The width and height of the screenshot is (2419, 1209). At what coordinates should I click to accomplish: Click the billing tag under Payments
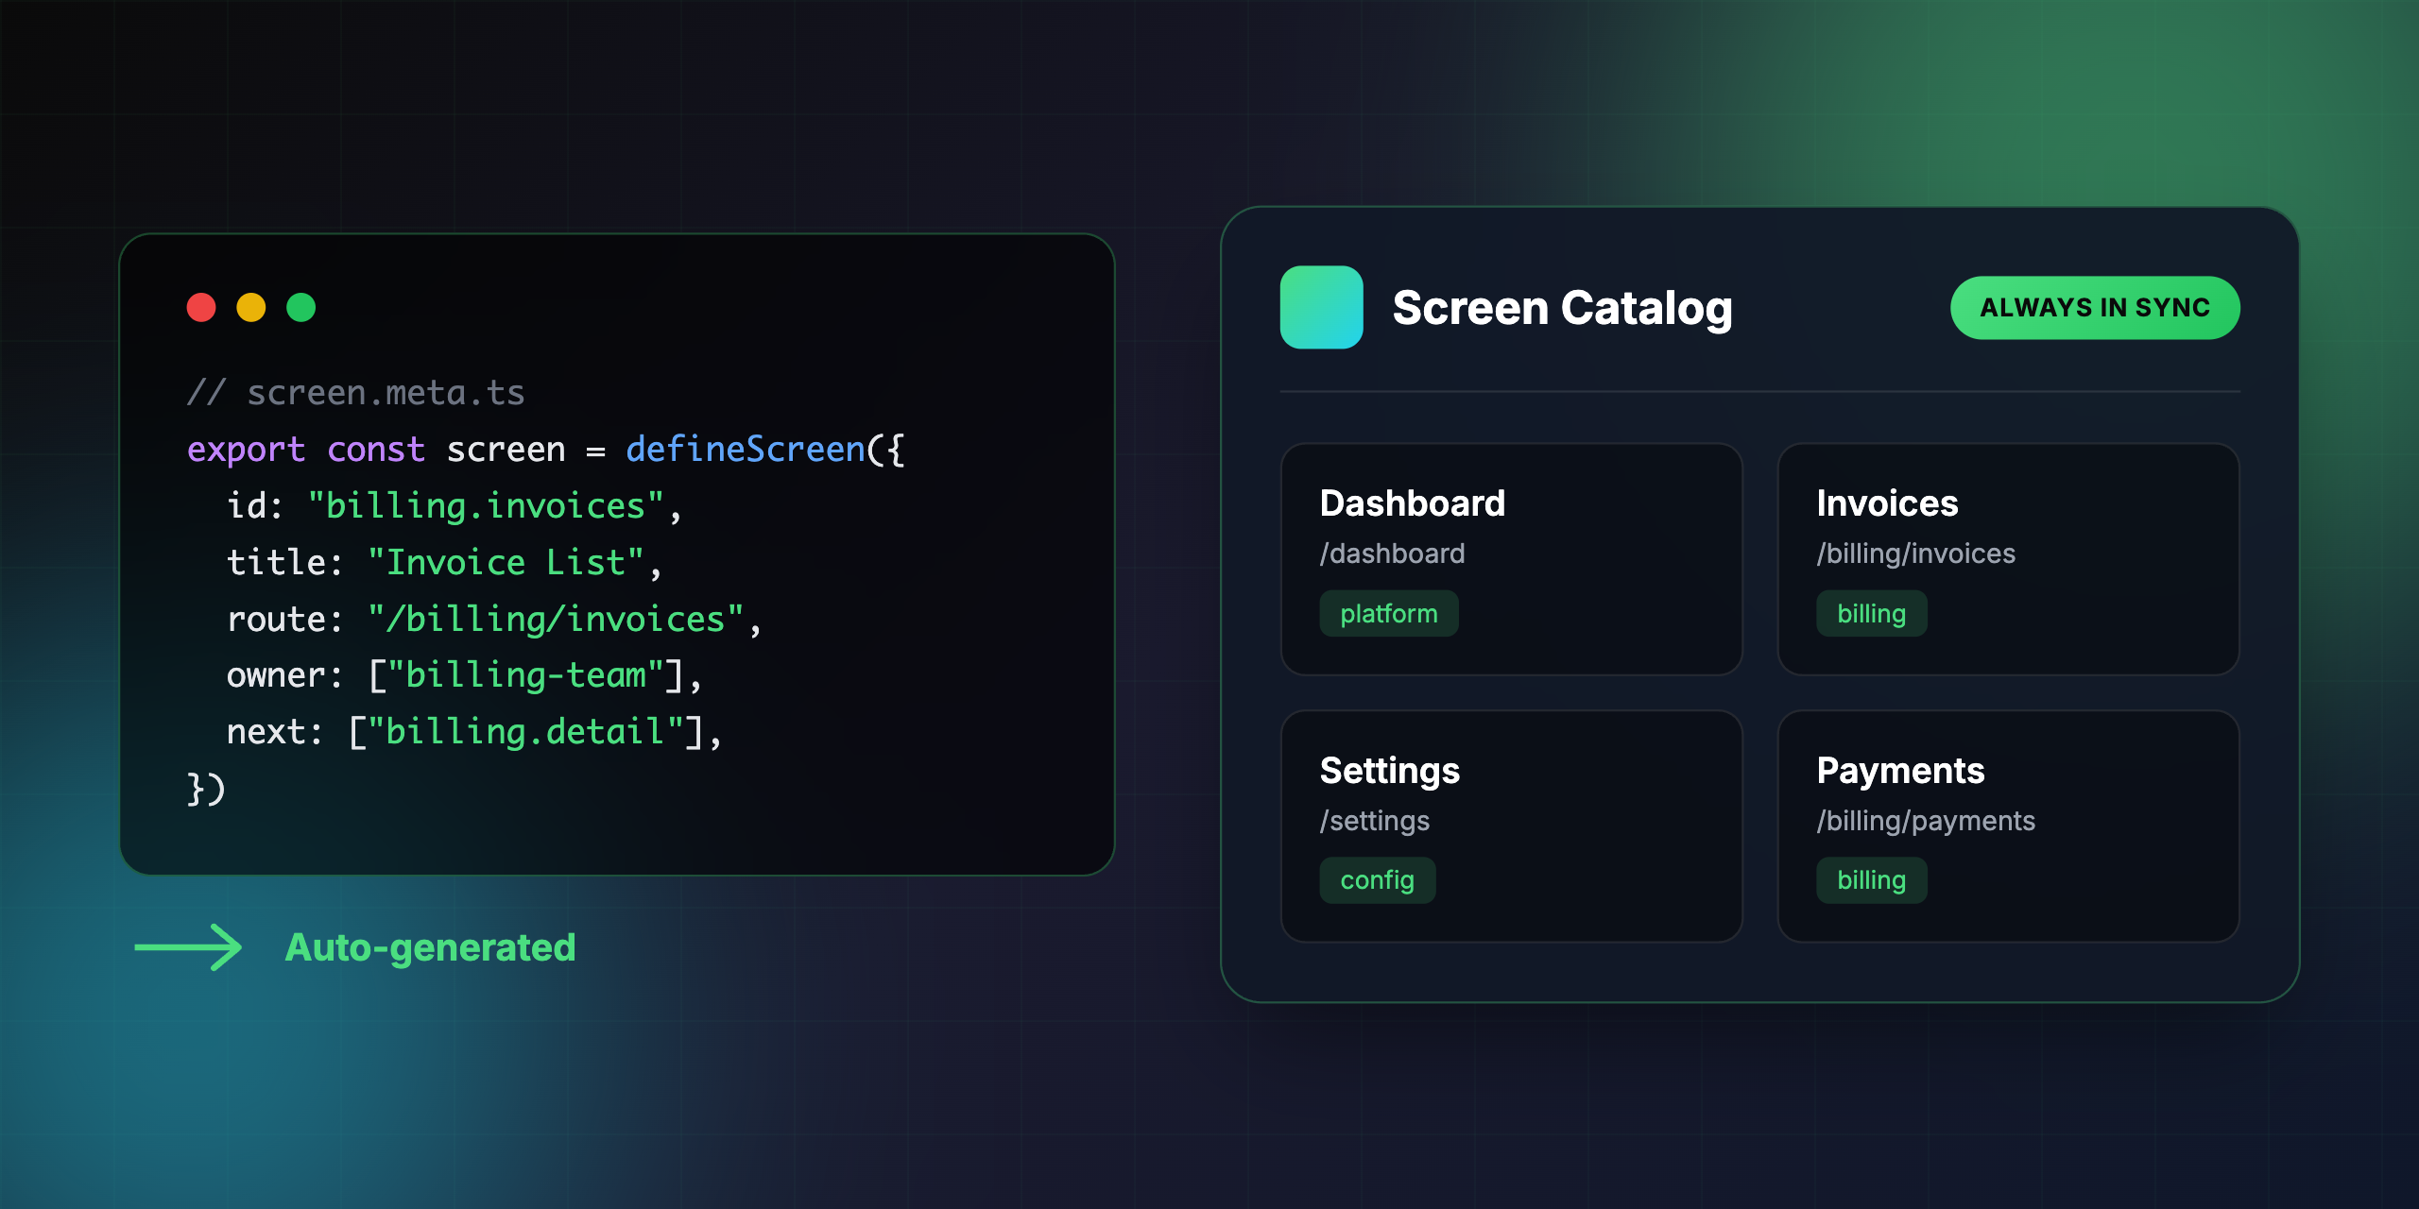[1870, 880]
